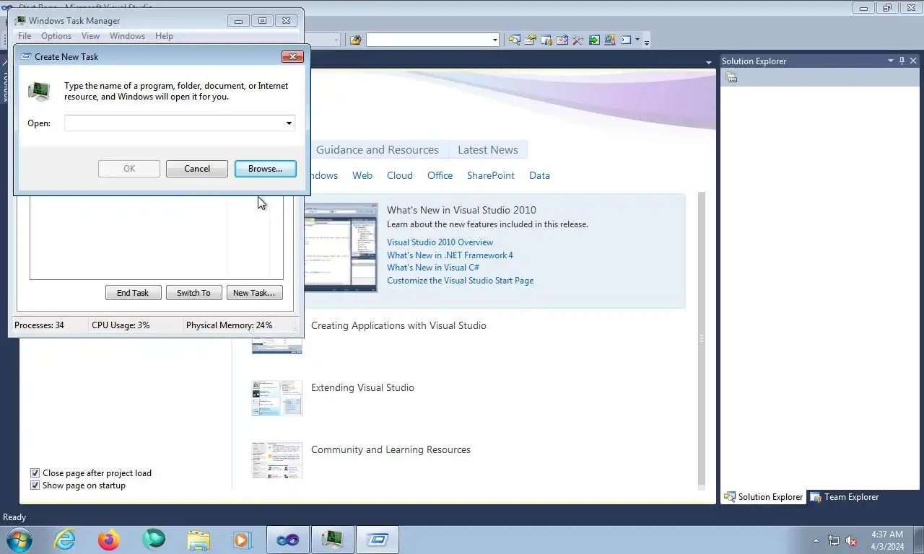Click the green arrow Start Page toolbar icon
924x554 pixels.
pos(594,40)
